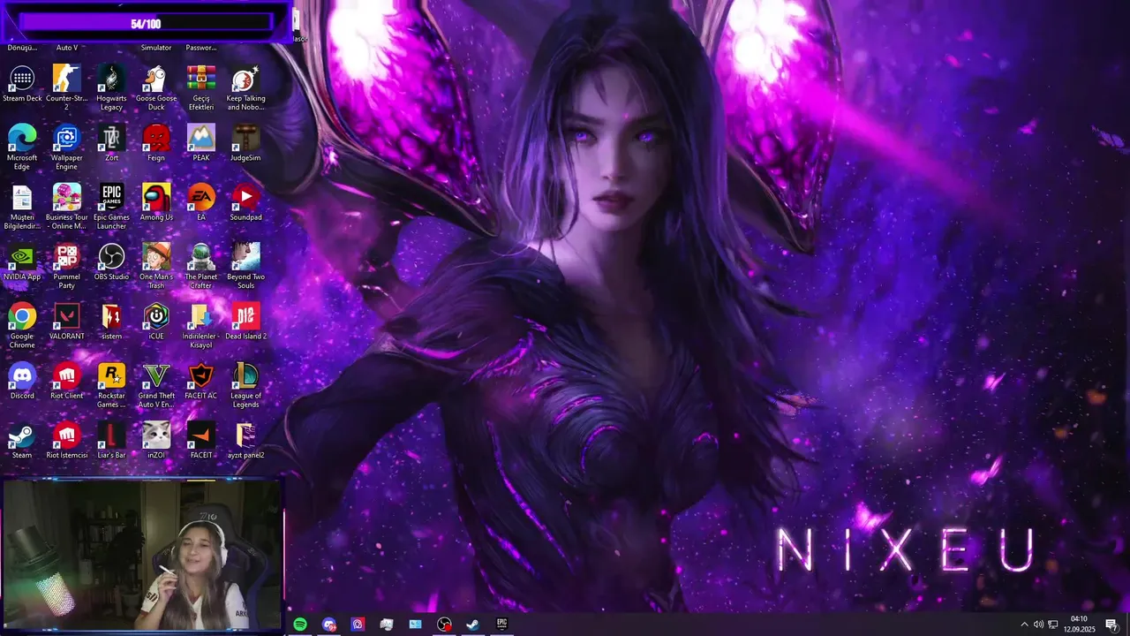Click the Dead Island 2 shortcut
1130x636 pixels.
tap(245, 322)
